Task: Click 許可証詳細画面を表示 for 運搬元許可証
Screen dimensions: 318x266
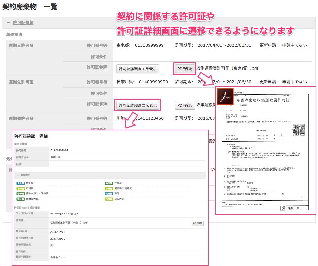Action: pos(138,68)
